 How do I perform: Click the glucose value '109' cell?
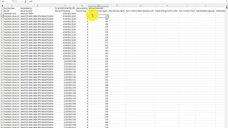pos(98,122)
